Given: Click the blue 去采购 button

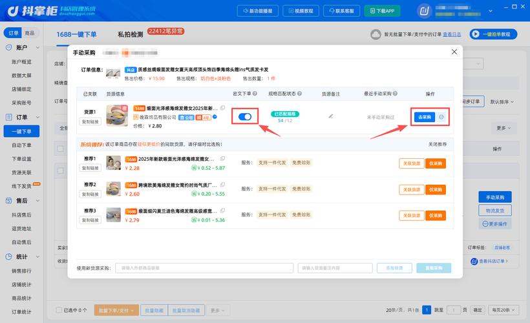Looking at the screenshot, I should (425, 117).
